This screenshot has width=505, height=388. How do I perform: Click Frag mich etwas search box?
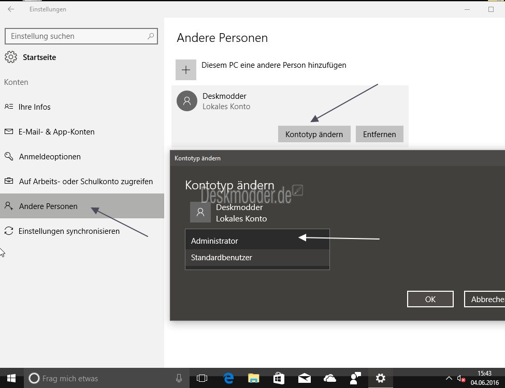[x=106, y=378]
